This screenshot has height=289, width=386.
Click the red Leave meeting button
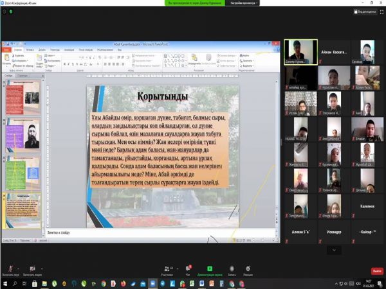click(x=377, y=271)
